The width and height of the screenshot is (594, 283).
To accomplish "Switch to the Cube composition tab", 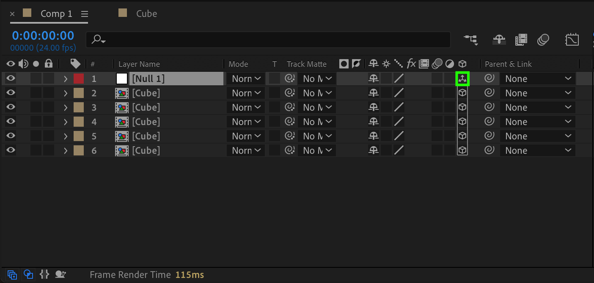I will pyautogui.click(x=146, y=14).
